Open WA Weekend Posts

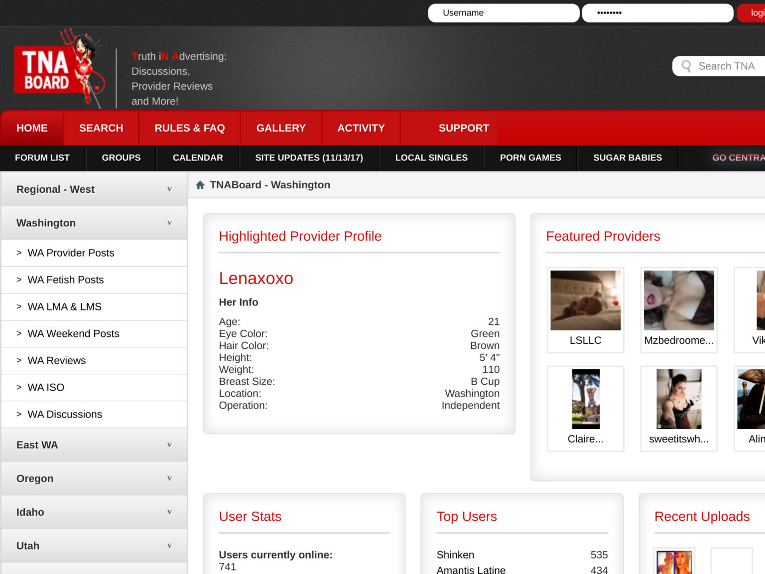click(94, 334)
